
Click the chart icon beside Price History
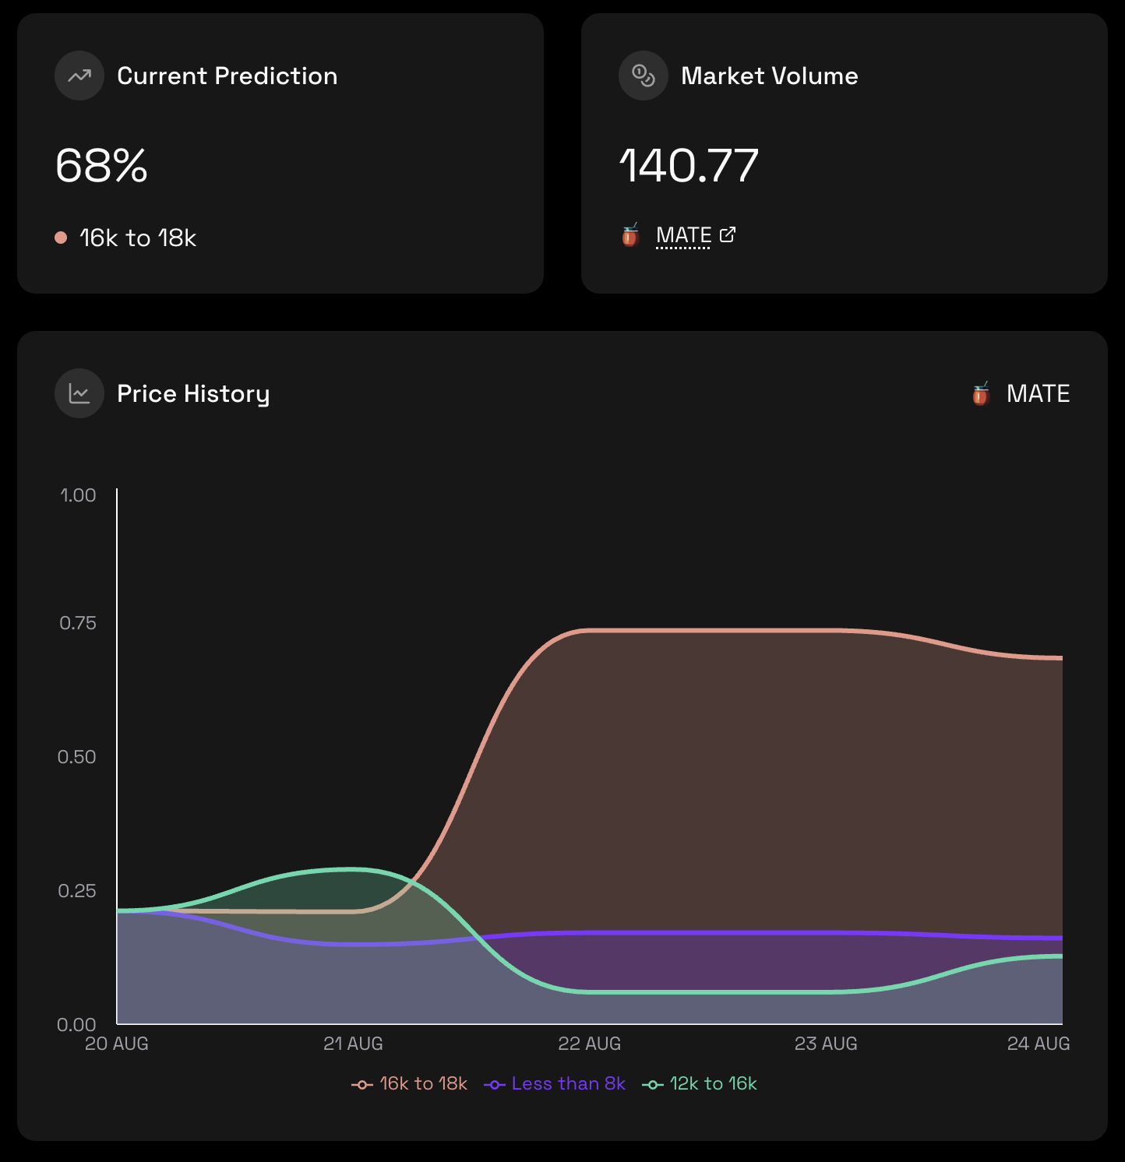click(79, 393)
